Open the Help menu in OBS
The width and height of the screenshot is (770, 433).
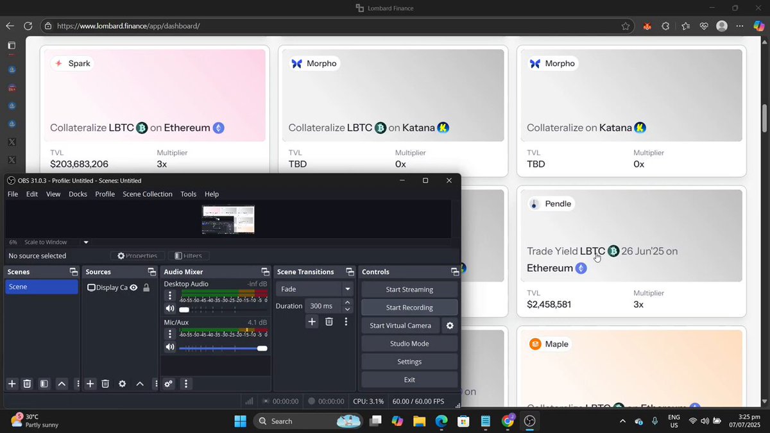[x=212, y=194]
